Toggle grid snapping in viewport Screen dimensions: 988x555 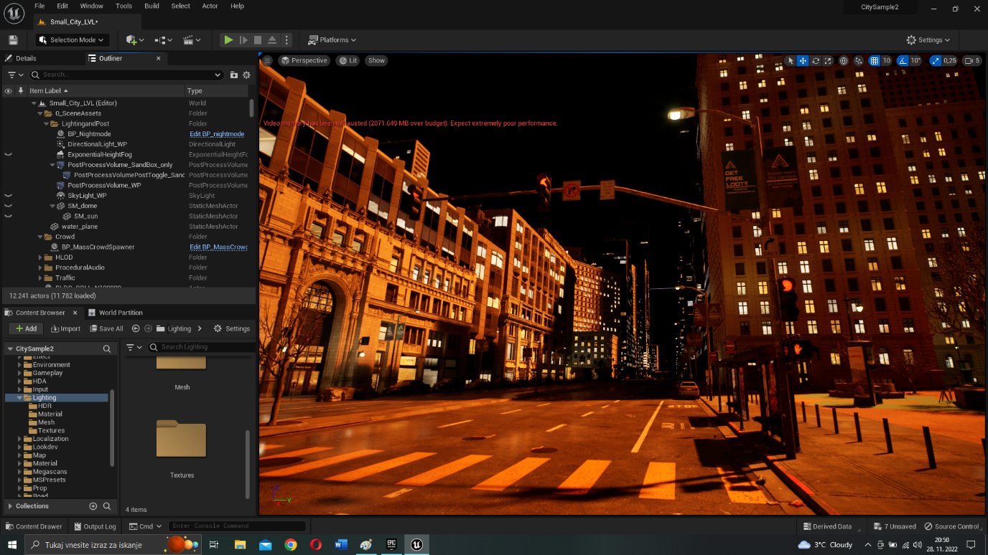coord(874,61)
